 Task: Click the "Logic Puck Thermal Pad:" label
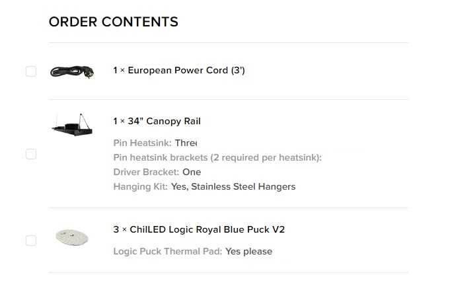(168, 251)
